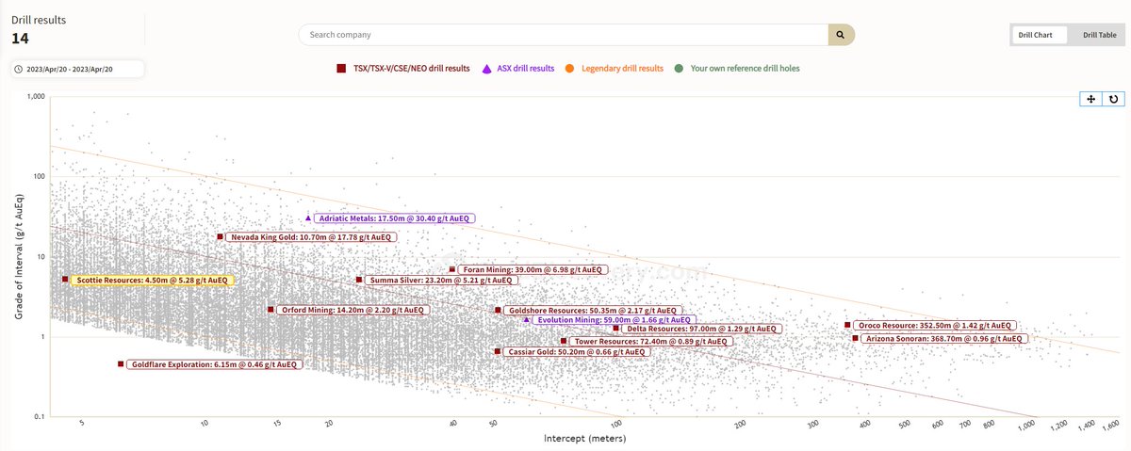Click the Orford Mining square marker
This screenshot has width=1131, height=451.
270,310
